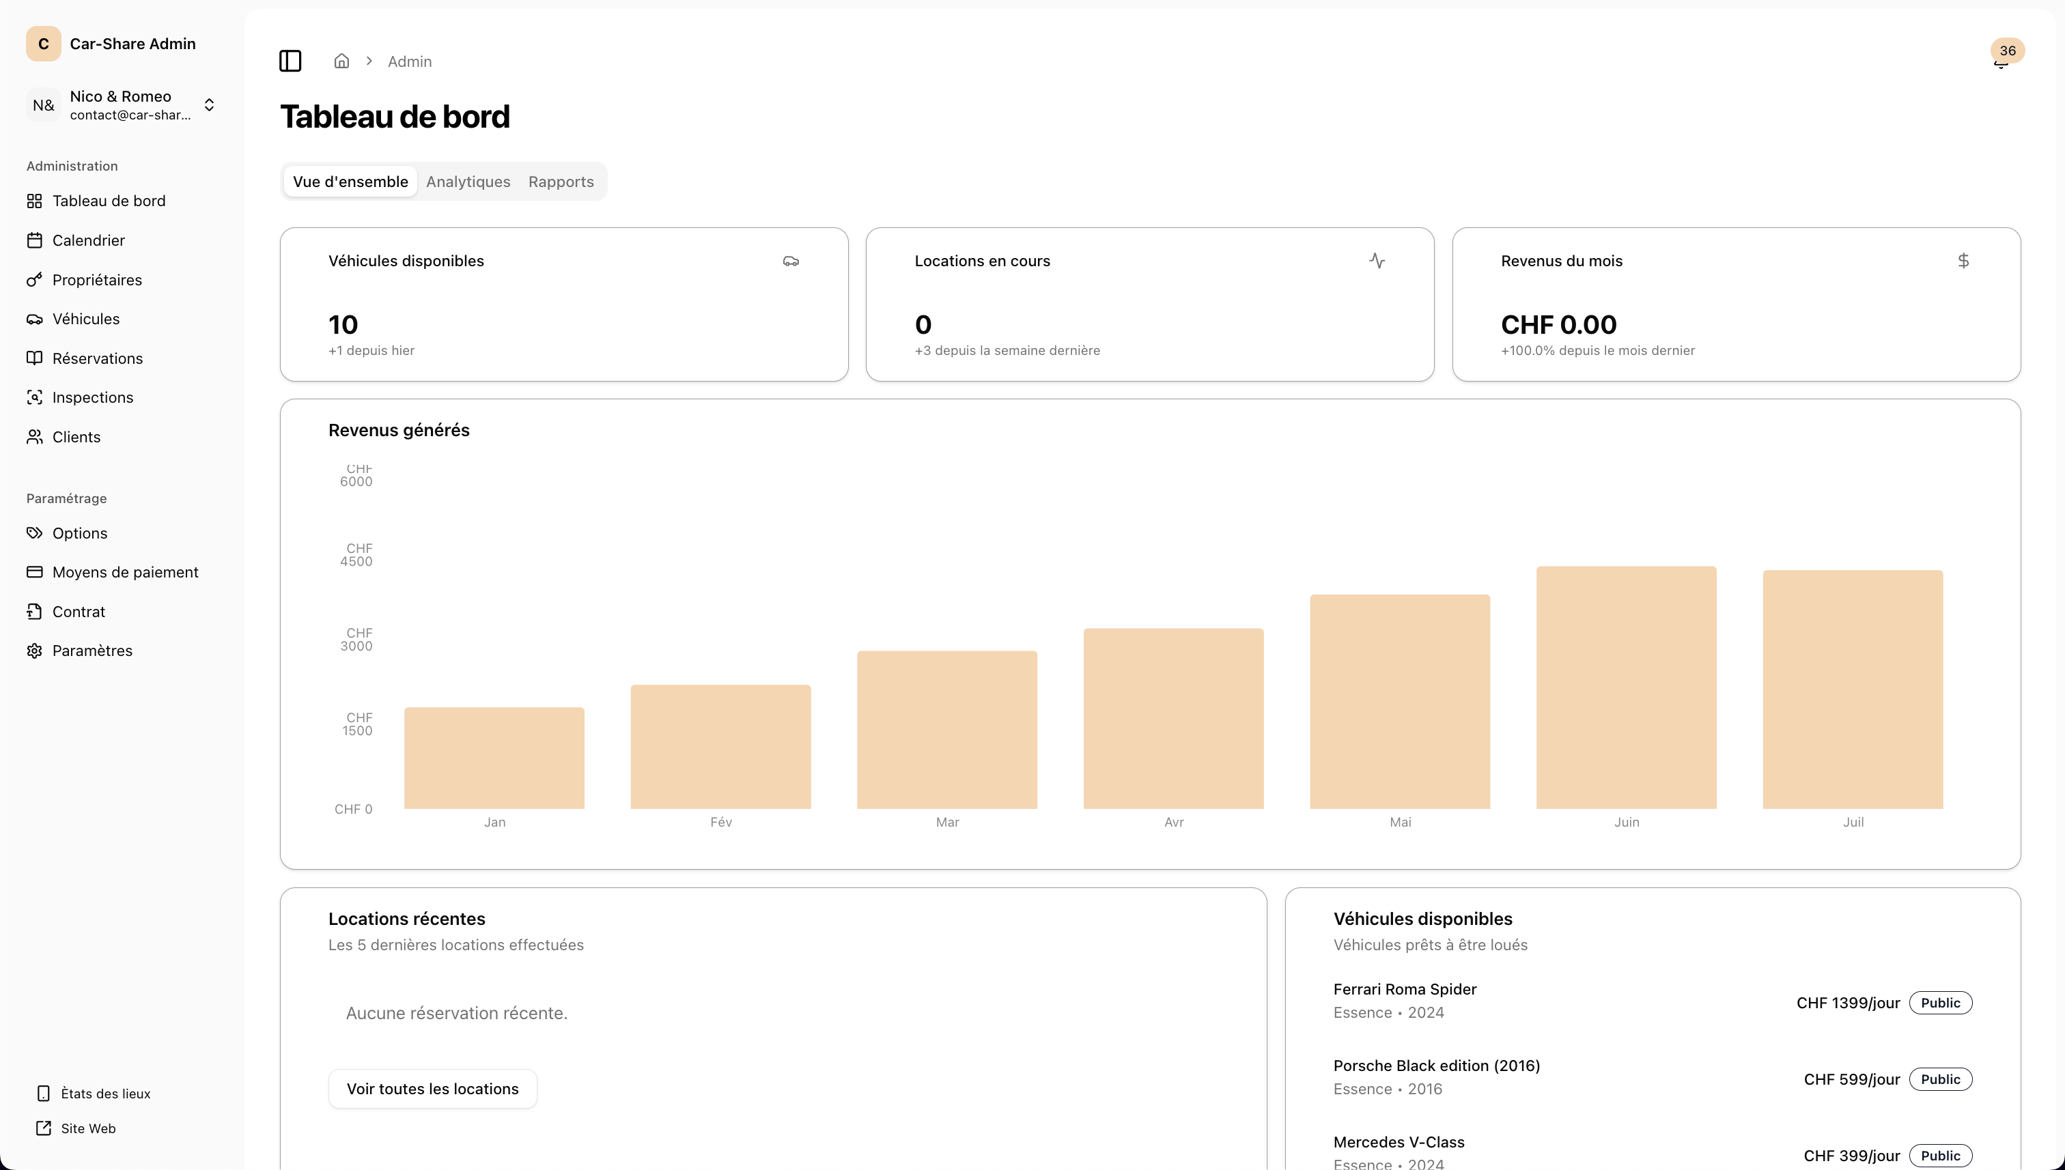This screenshot has width=2065, height=1170.
Task: Open Calendrier in the sidebar
Action: (88, 240)
